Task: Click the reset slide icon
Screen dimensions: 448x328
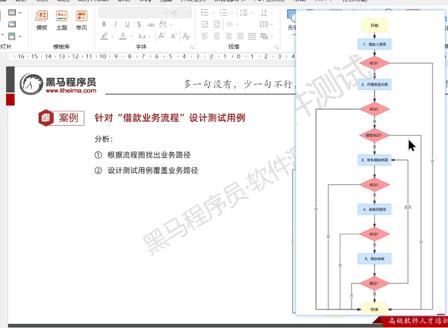Action: click(12, 24)
